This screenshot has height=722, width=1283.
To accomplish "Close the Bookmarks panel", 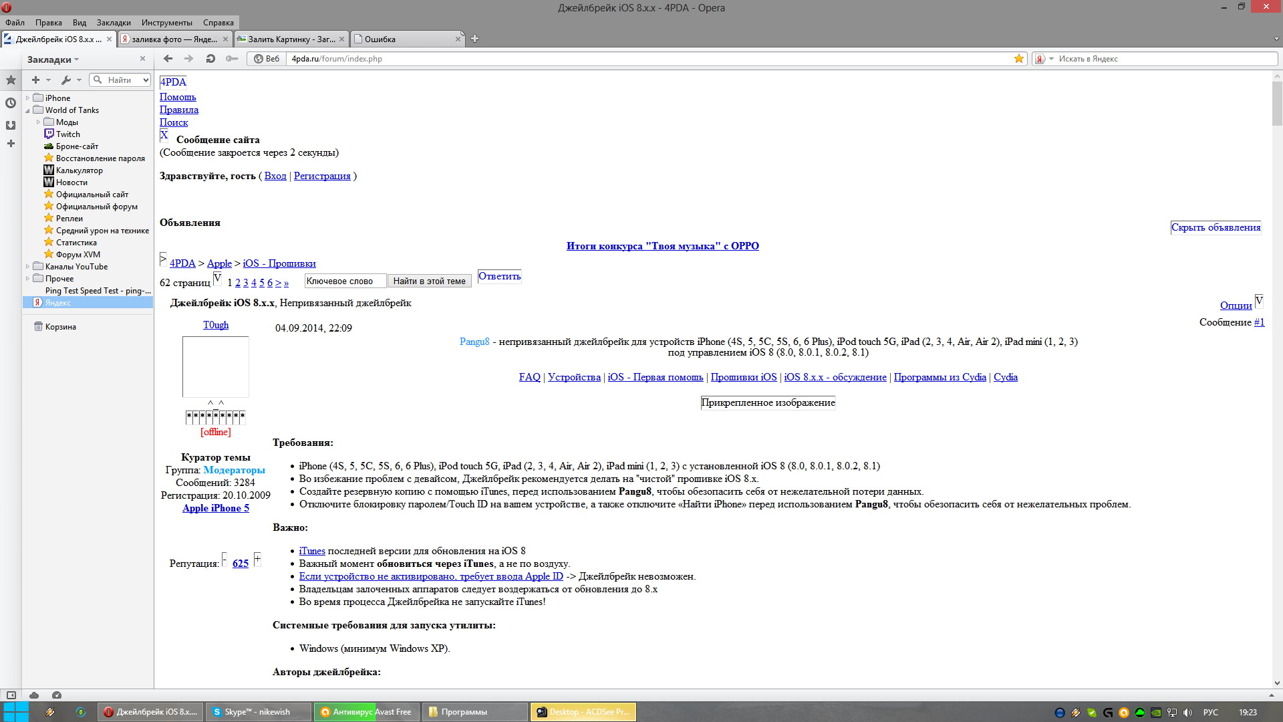I will coord(142,59).
